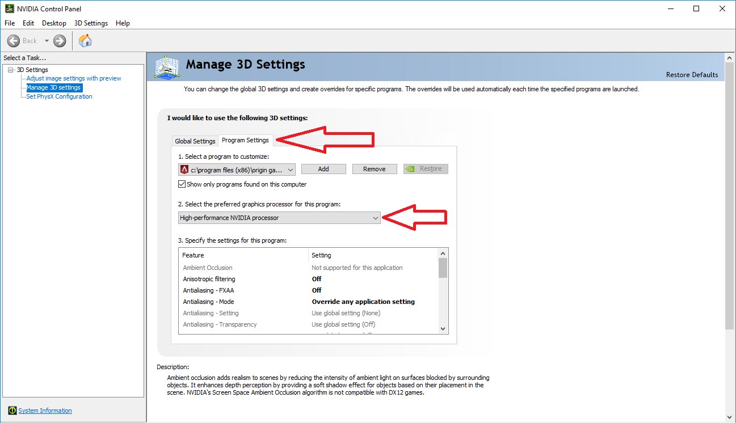Click the NVIDIA Control Panel title icon
Image resolution: width=736 pixels, height=423 pixels.
click(x=9, y=9)
